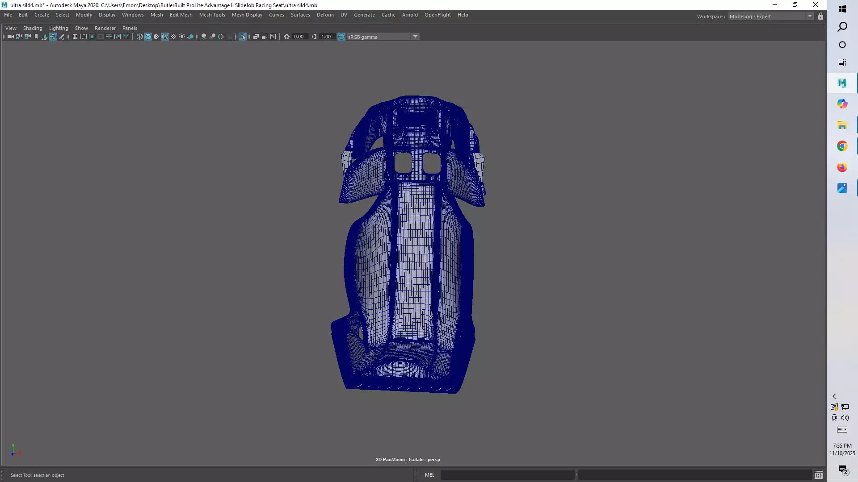Click the Windows Start button

coord(842,9)
